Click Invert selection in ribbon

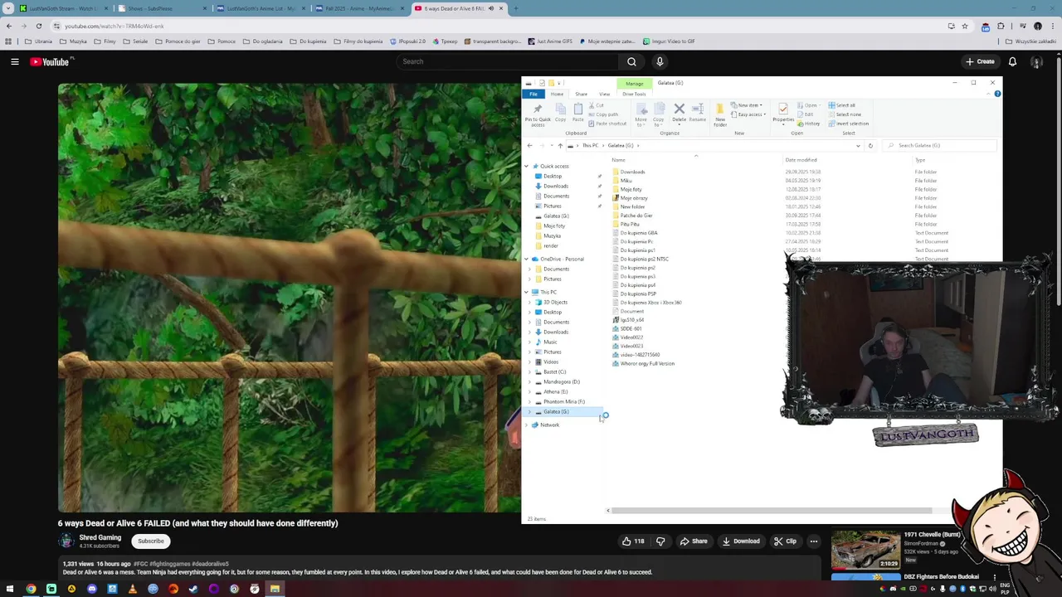coord(848,124)
